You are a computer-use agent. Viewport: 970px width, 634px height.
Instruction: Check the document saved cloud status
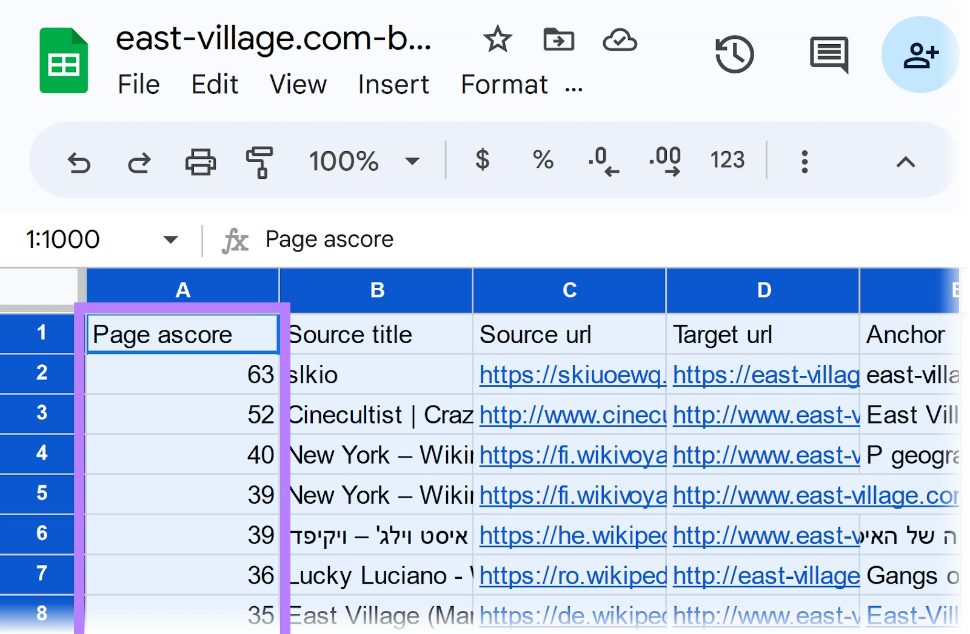pos(620,40)
